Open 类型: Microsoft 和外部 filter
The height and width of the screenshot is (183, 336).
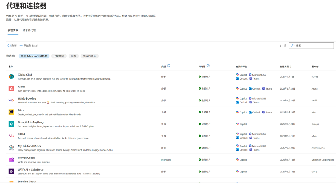[x=34, y=56]
